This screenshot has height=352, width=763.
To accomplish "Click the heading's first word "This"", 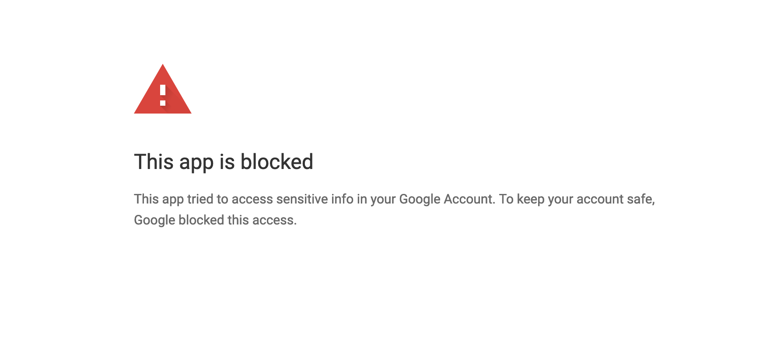I will pos(154,162).
